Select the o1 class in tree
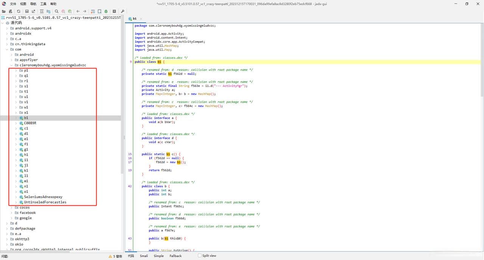The height and width of the screenshot is (260, 484). pos(26,192)
